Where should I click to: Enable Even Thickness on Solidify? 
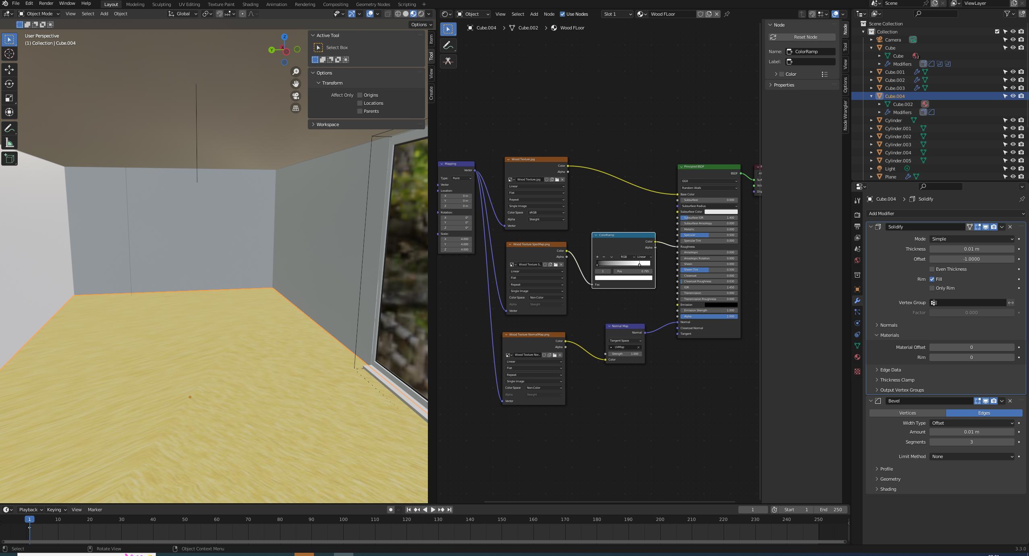932,269
